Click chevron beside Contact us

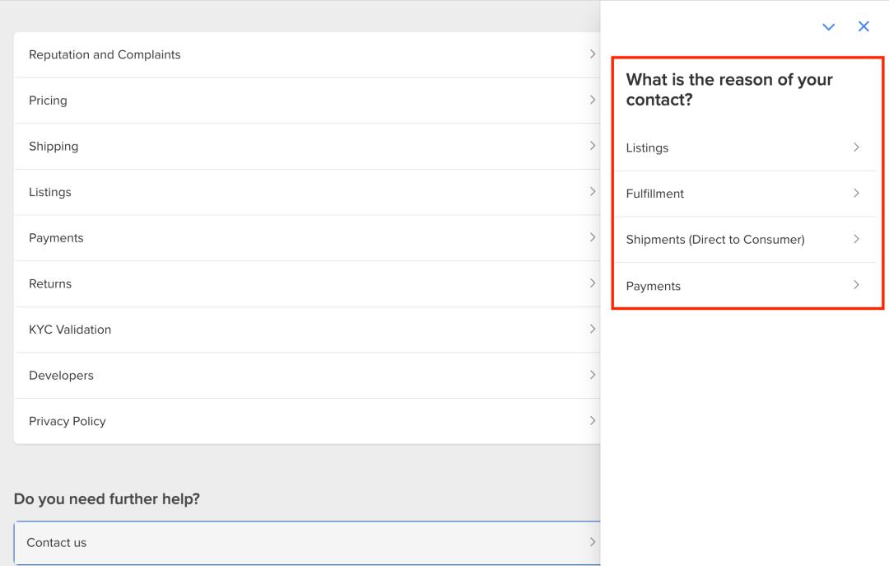(x=592, y=542)
